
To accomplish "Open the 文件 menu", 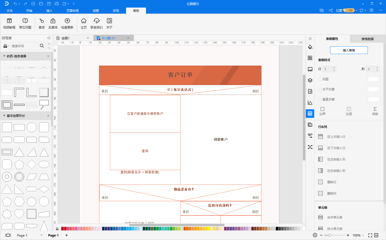I will click(x=10, y=11).
